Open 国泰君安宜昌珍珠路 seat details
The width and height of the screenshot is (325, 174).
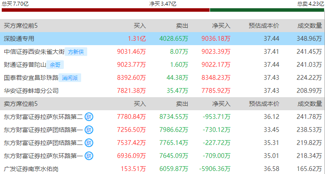31,78
